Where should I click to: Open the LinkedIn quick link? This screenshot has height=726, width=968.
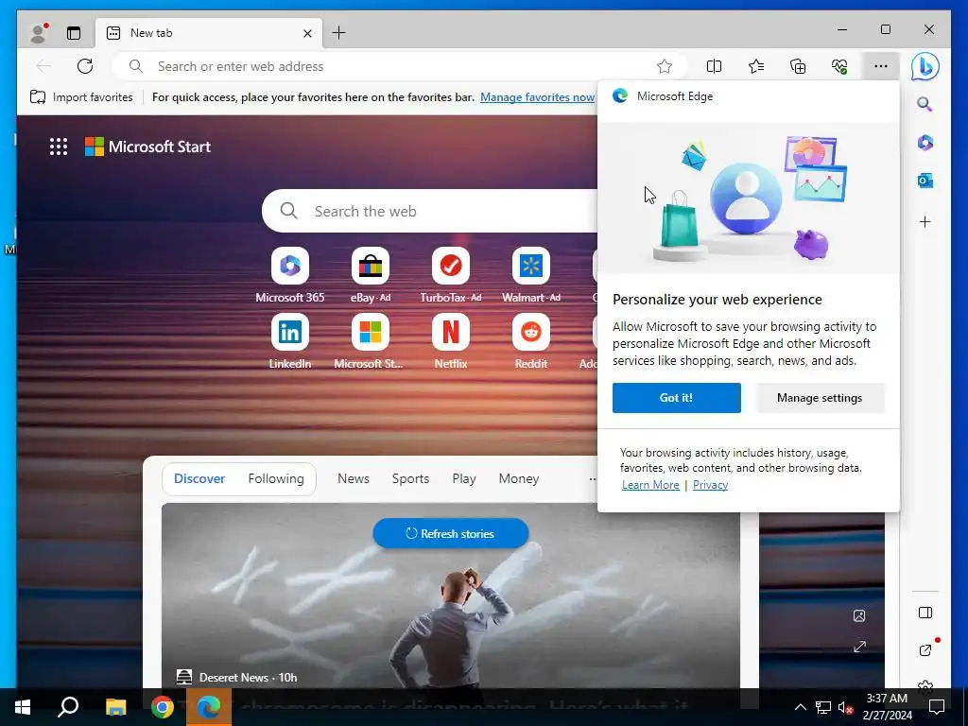point(290,341)
